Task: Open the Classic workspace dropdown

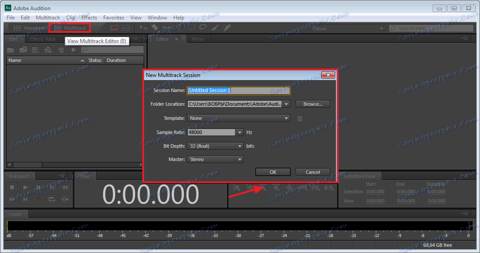Action: tap(347, 28)
